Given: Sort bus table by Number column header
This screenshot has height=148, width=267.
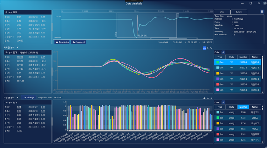Looking at the screenshot, I should pyautogui.click(x=243, y=107).
